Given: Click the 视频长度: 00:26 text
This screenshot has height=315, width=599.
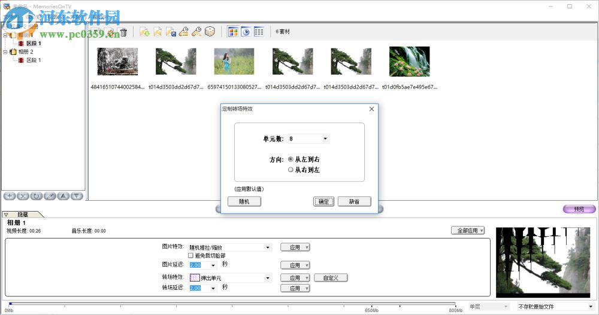Looking at the screenshot, I should pos(24,231).
